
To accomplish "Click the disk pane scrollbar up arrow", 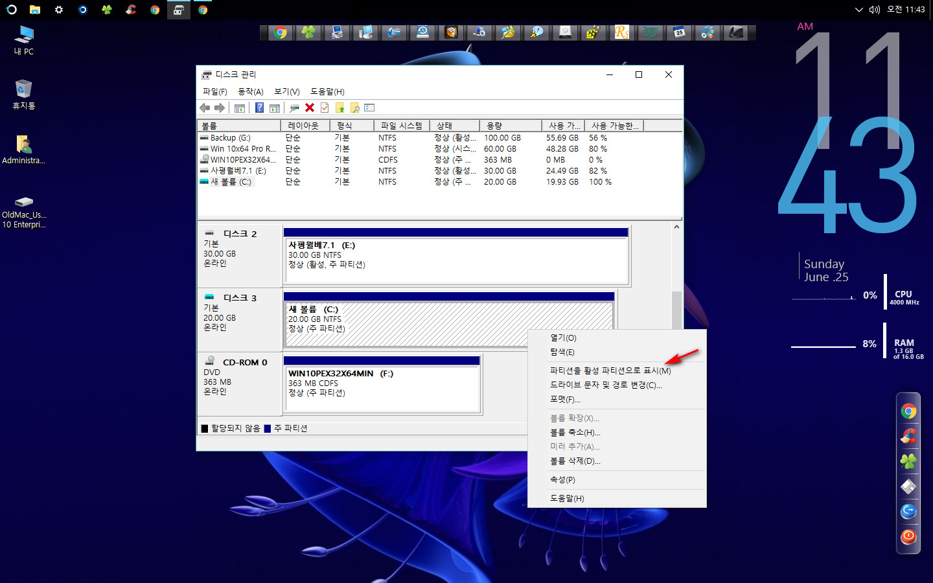I will pos(676,227).
